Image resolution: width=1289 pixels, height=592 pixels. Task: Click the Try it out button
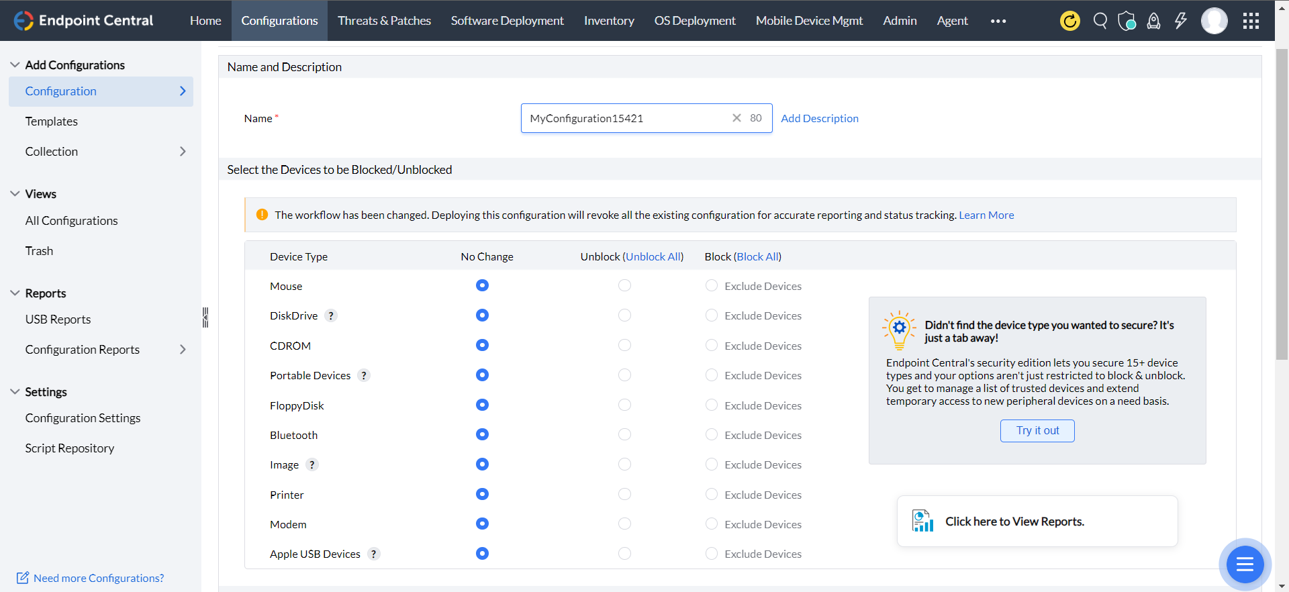point(1037,431)
